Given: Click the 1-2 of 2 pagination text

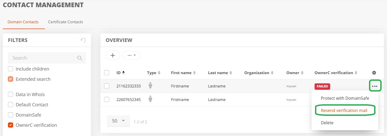Looking at the screenshot, I should pyautogui.click(x=140, y=122).
